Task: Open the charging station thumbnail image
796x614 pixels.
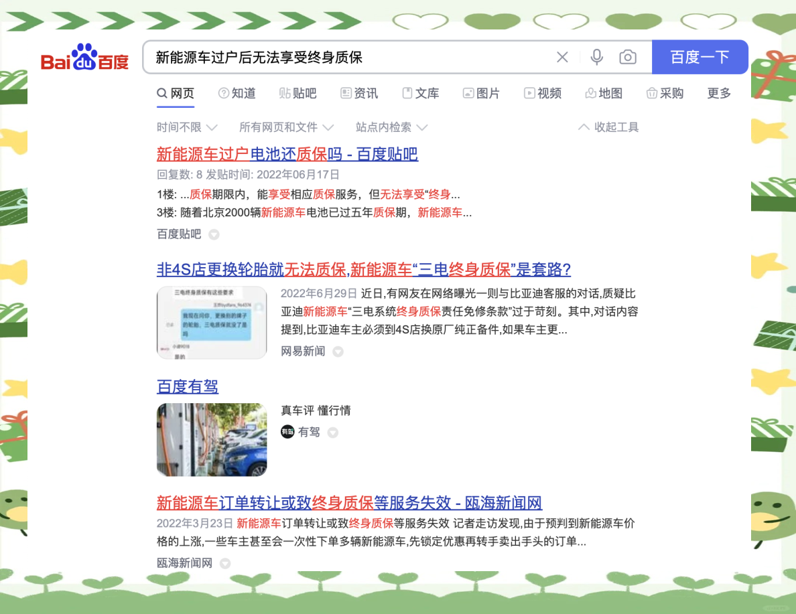Action: [212, 440]
